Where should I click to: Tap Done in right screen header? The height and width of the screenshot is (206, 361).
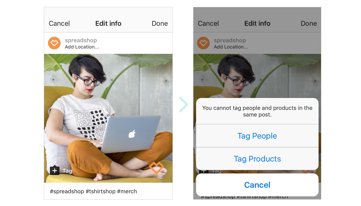309,23
